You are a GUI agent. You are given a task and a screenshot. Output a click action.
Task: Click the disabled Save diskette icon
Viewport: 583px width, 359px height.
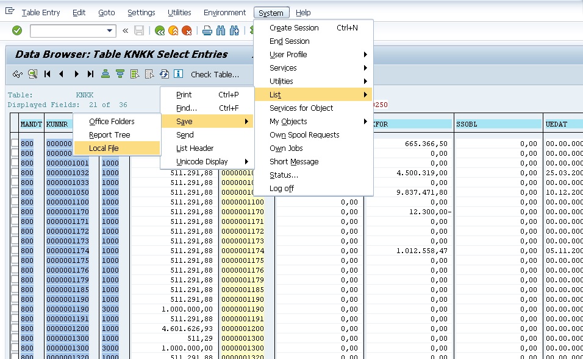pyautogui.click(x=138, y=30)
